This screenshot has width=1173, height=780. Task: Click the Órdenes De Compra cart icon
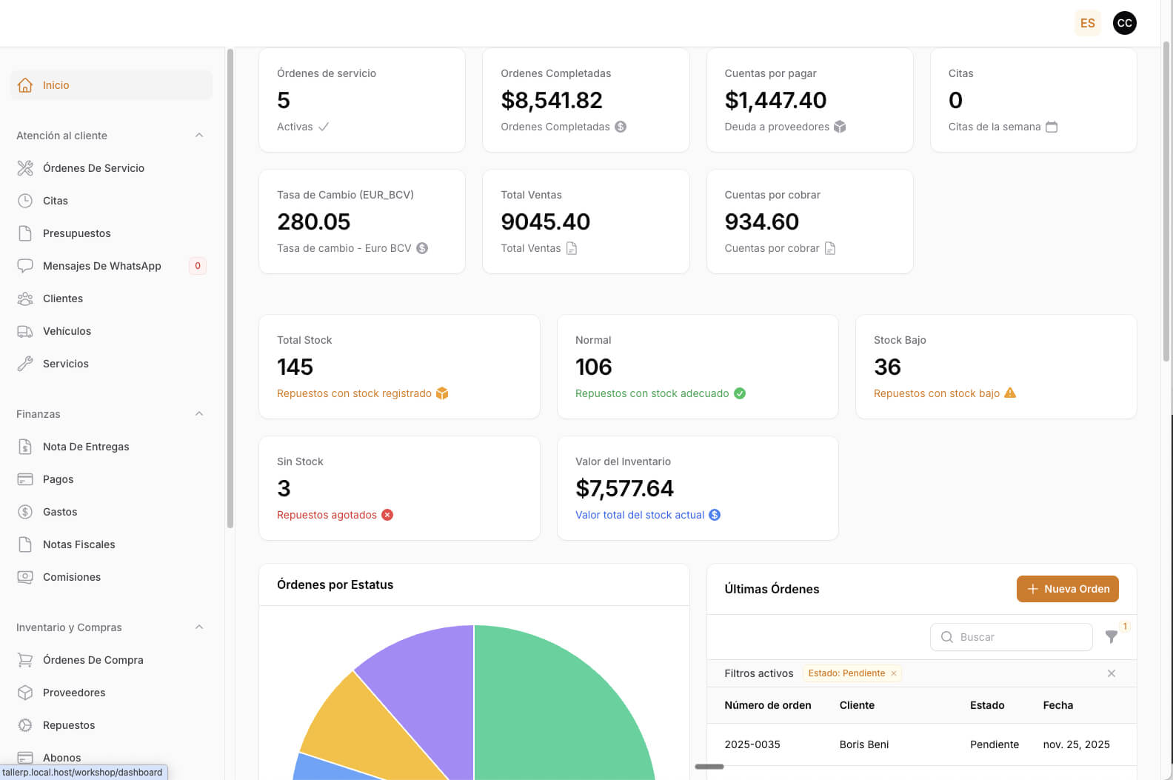[x=25, y=660]
